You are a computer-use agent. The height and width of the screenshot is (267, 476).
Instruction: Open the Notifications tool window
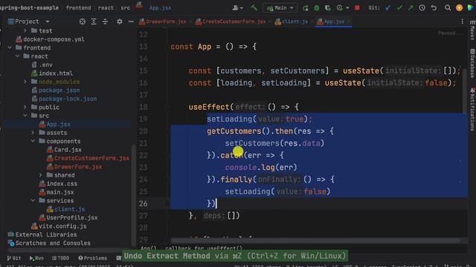(x=472, y=109)
